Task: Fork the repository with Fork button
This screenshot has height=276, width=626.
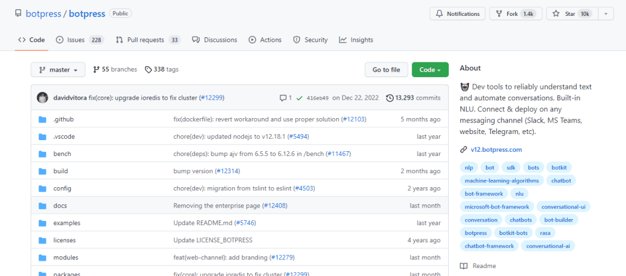Action: (x=516, y=13)
